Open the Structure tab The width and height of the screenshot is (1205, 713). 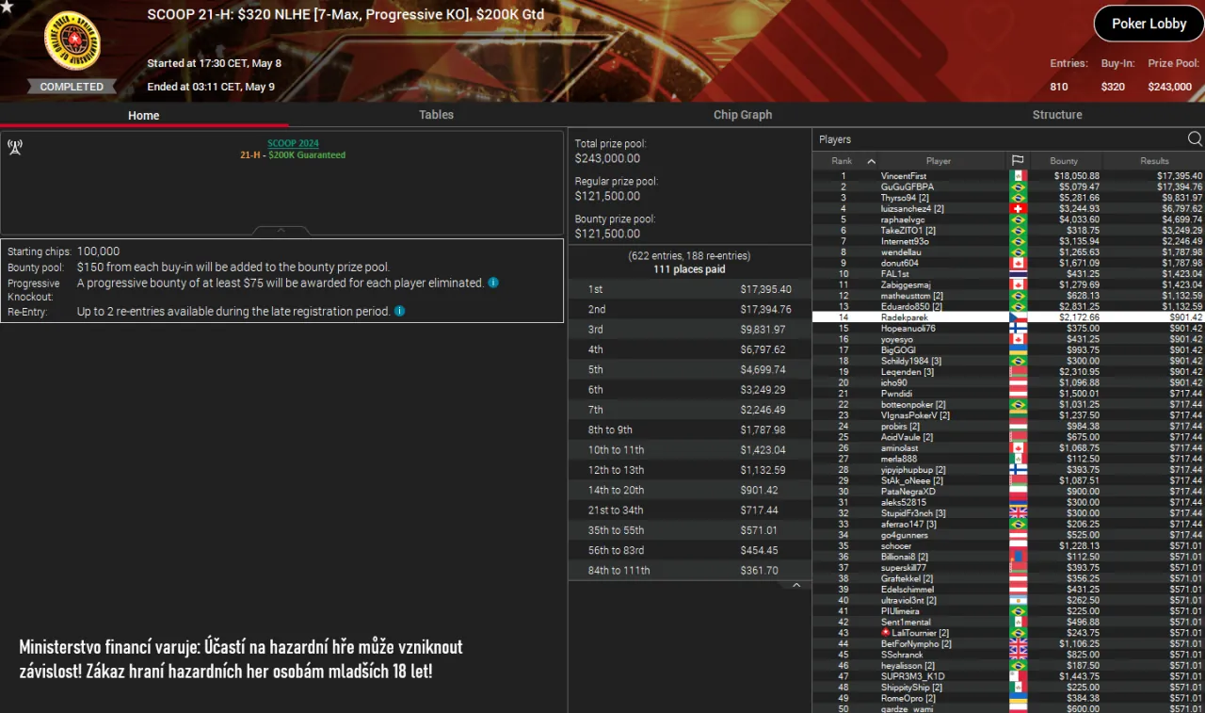point(1056,114)
